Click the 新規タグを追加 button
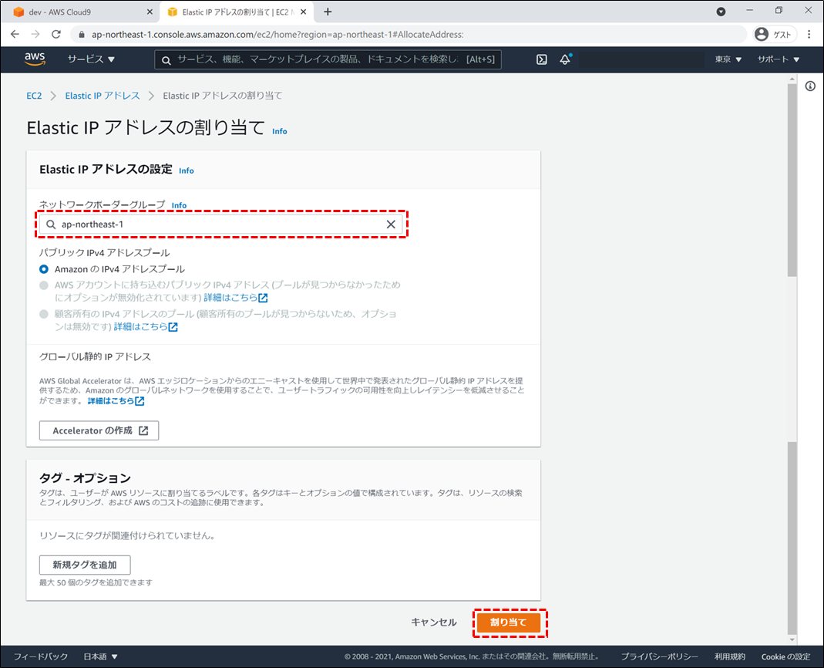This screenshot has height=668, width=824. coord(85,565)
